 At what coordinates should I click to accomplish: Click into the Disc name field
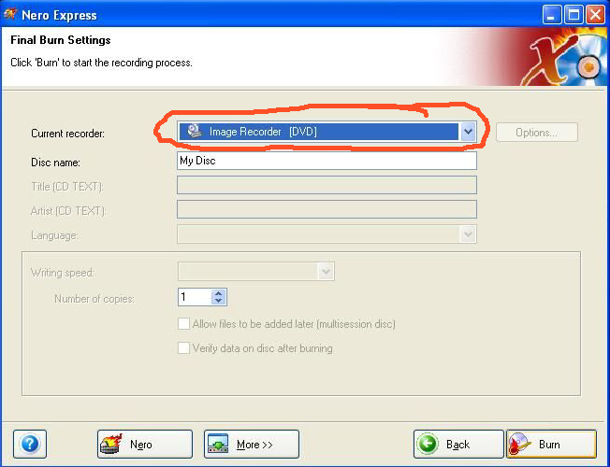(327, 161)
